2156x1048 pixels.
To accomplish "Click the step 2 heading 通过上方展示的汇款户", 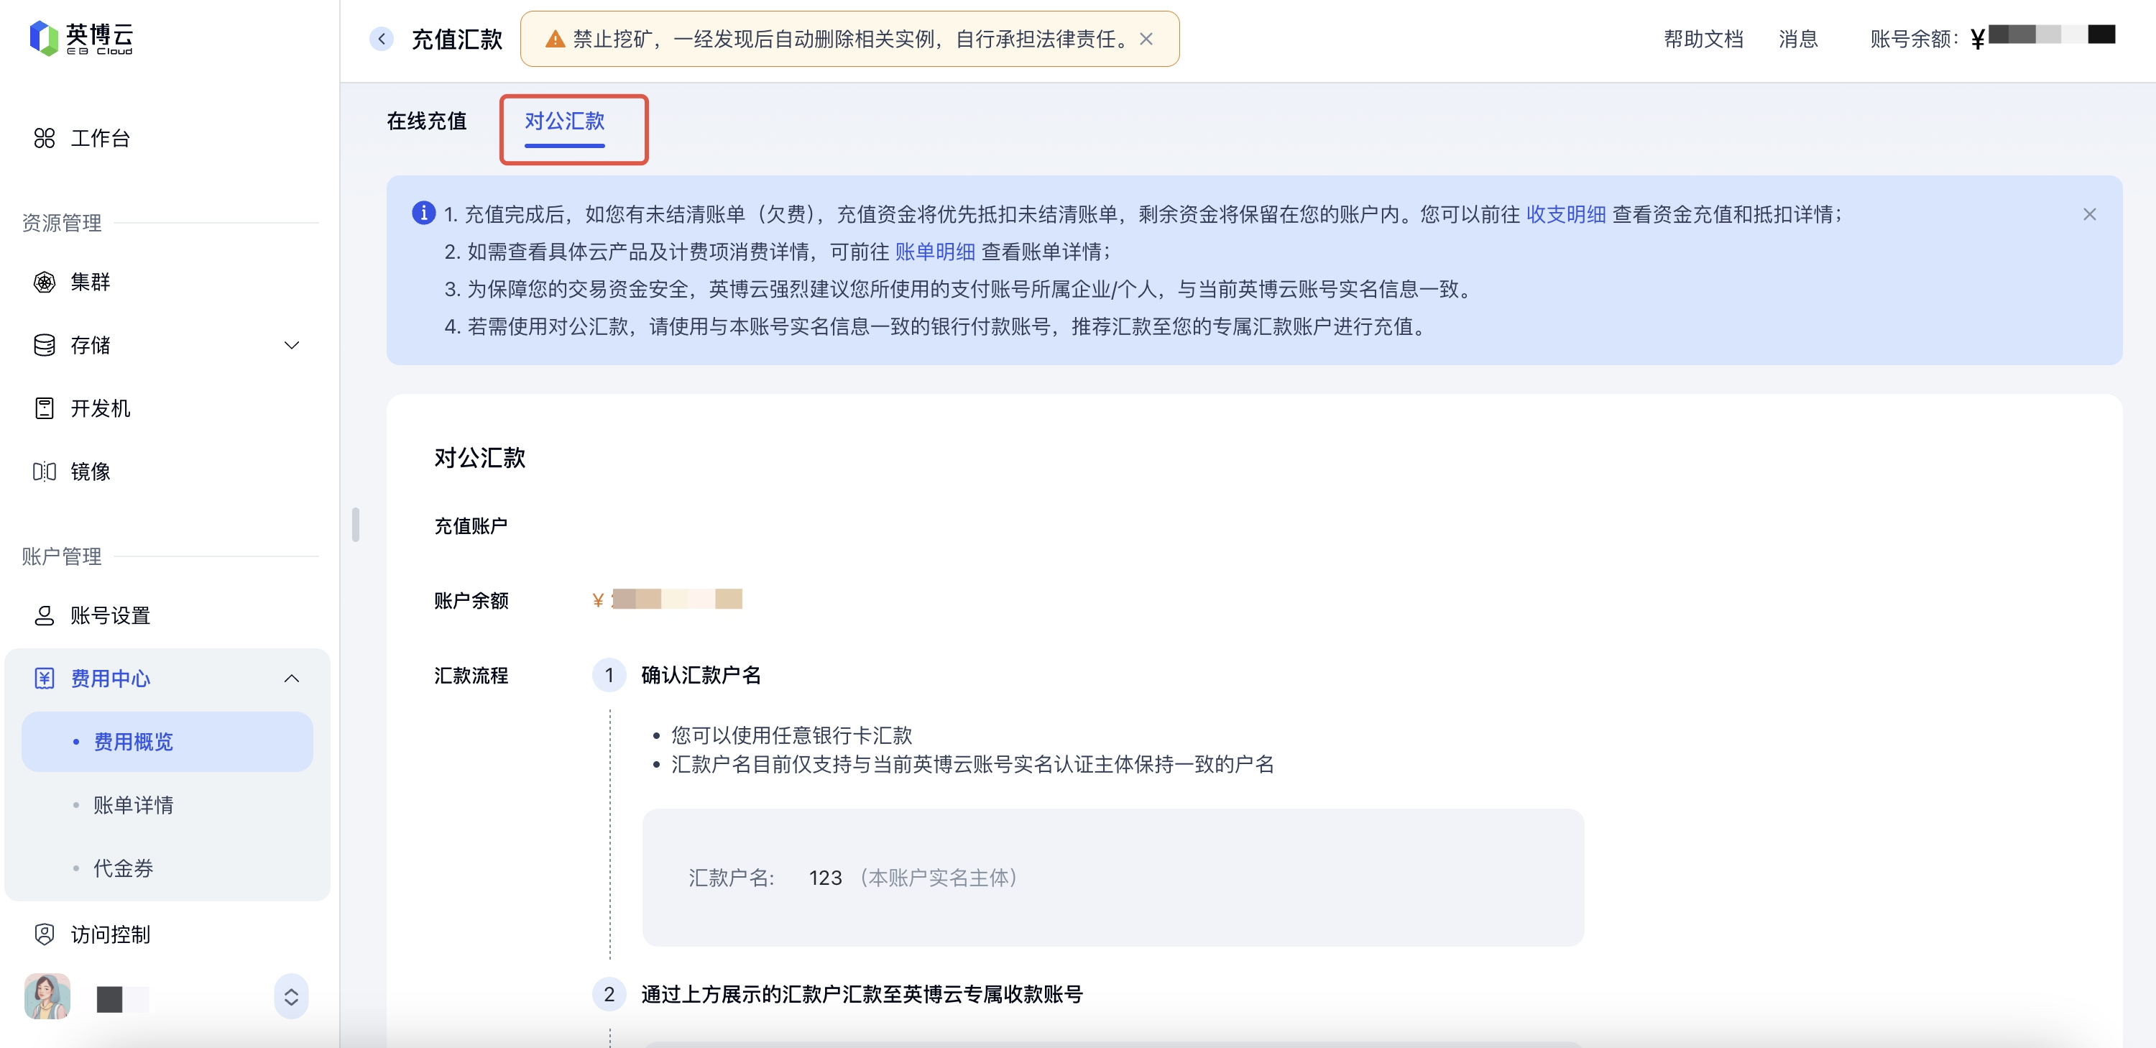I will coord(862,993).
